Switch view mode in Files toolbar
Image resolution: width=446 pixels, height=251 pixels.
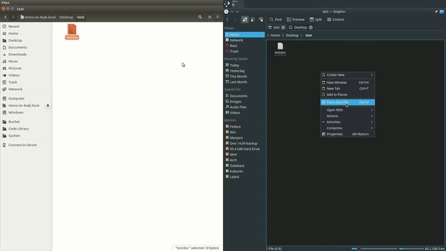pos(210,17)
